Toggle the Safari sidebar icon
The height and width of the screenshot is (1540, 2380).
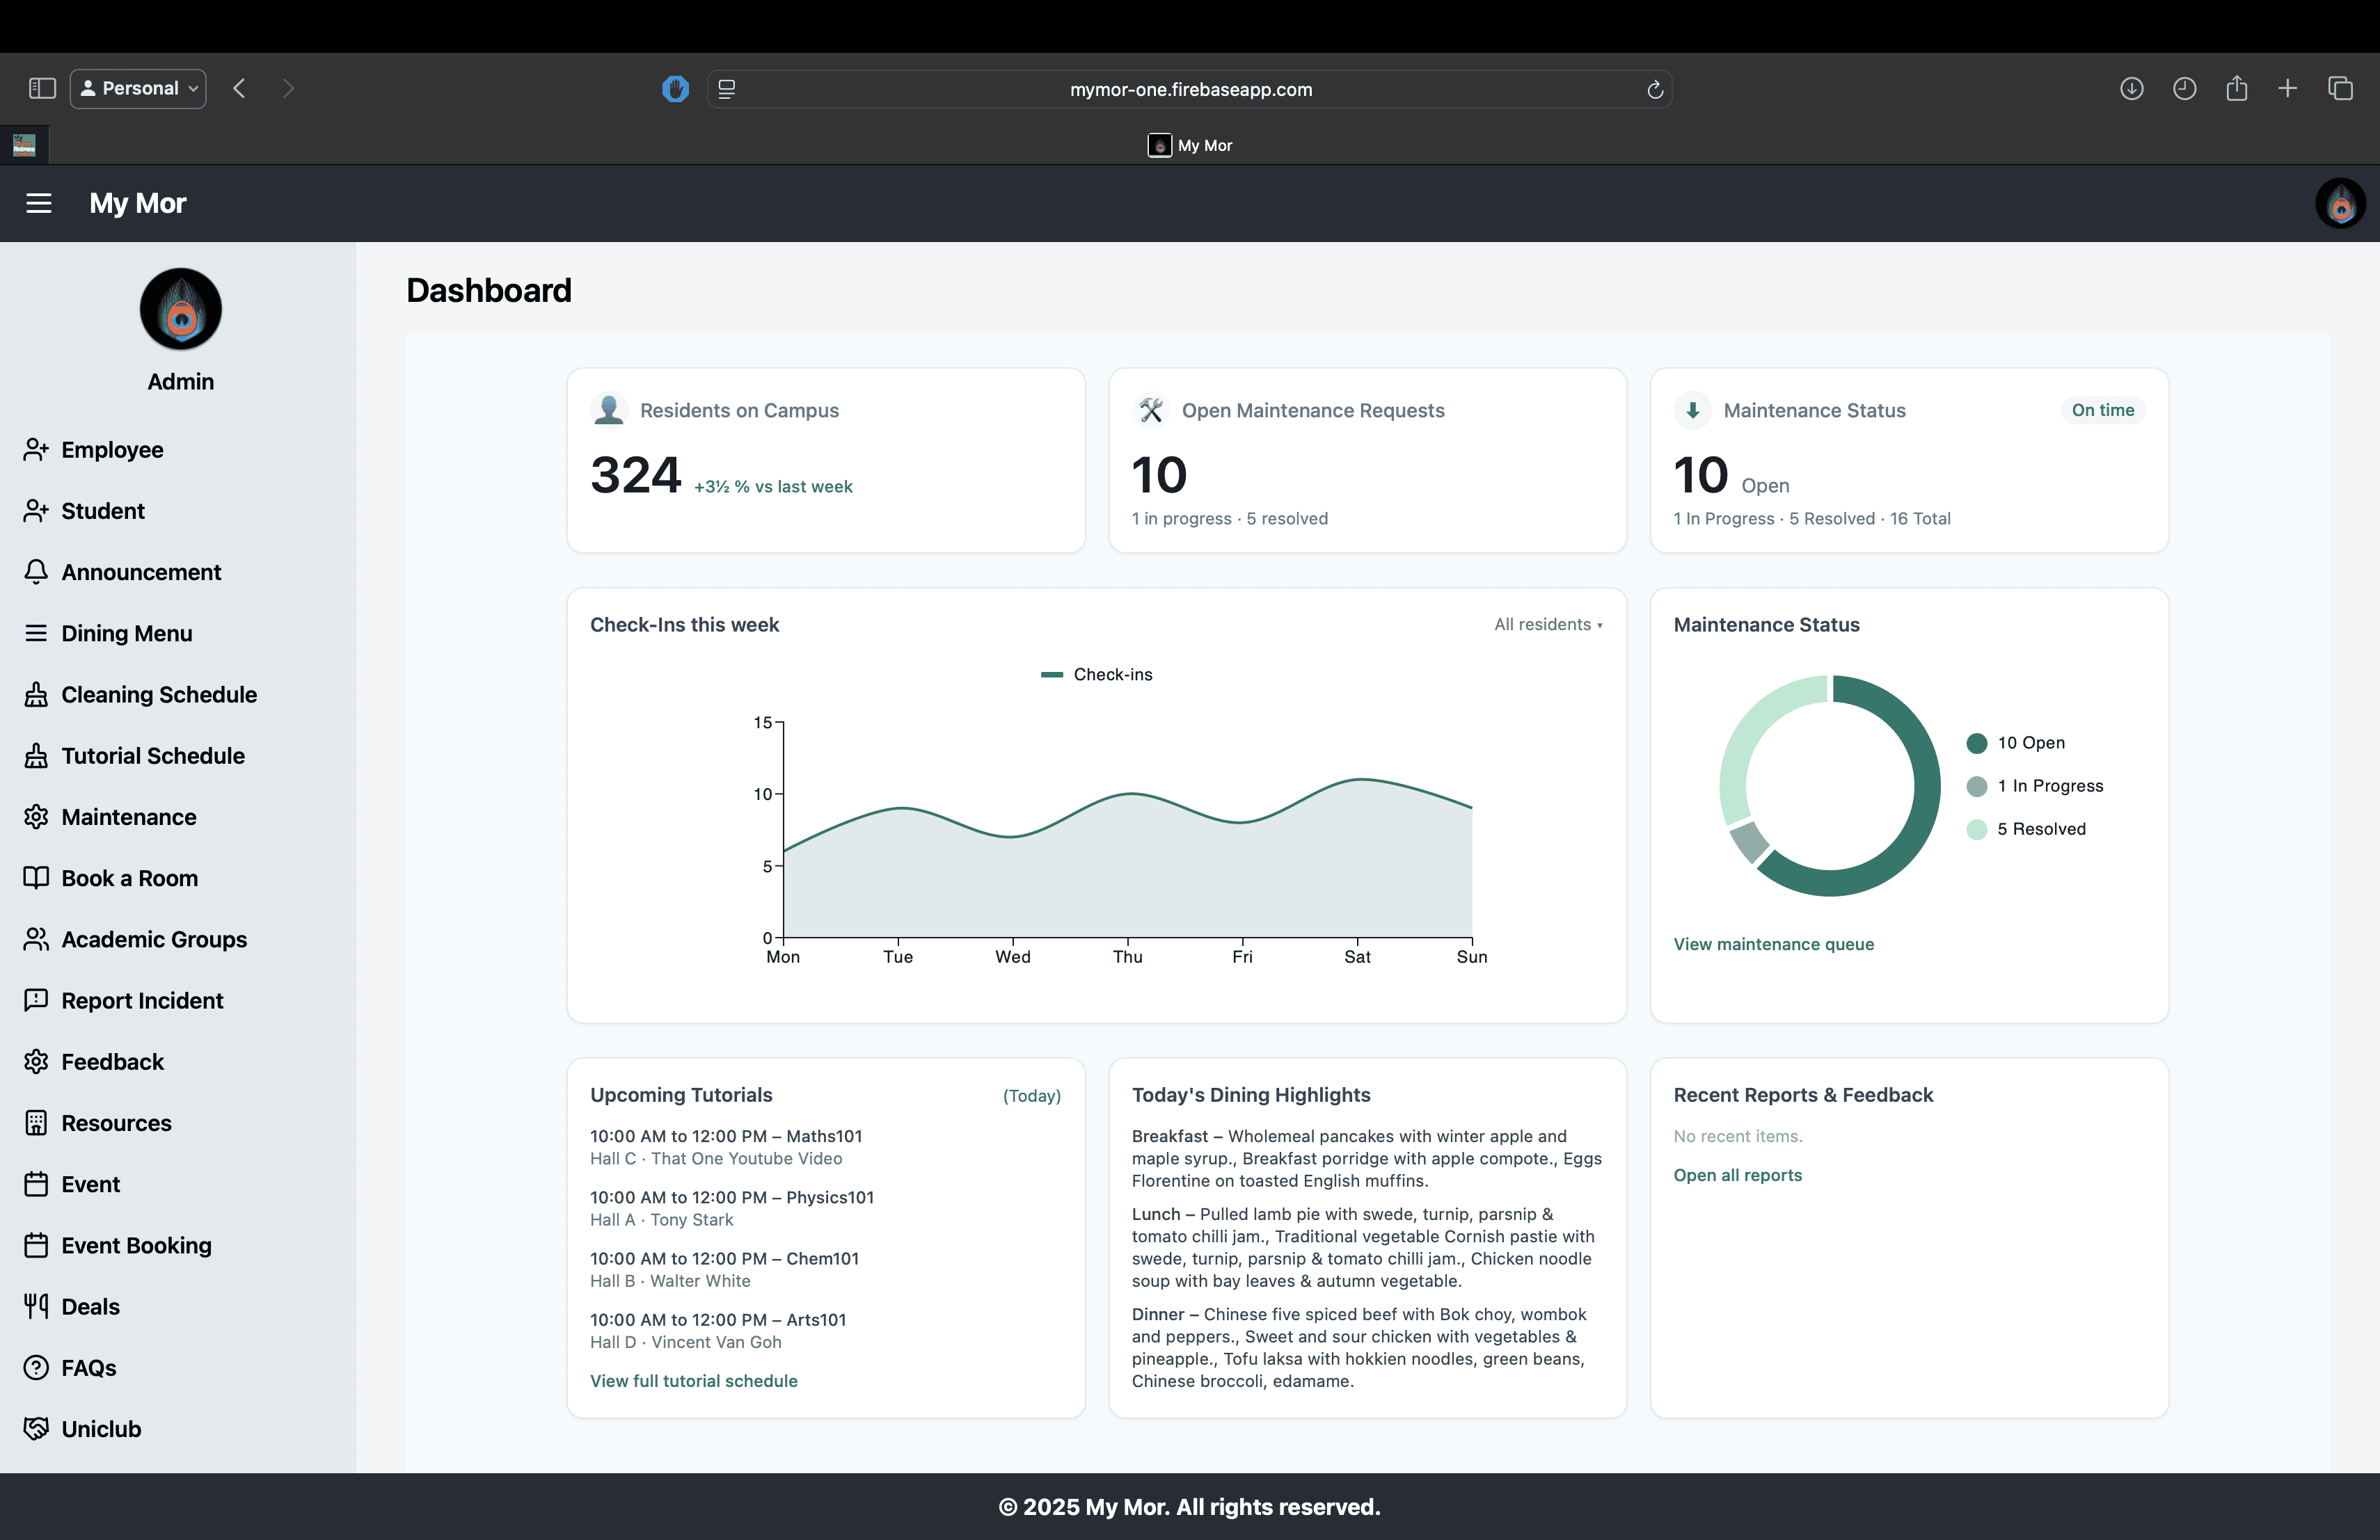click(x=42, y=89)
